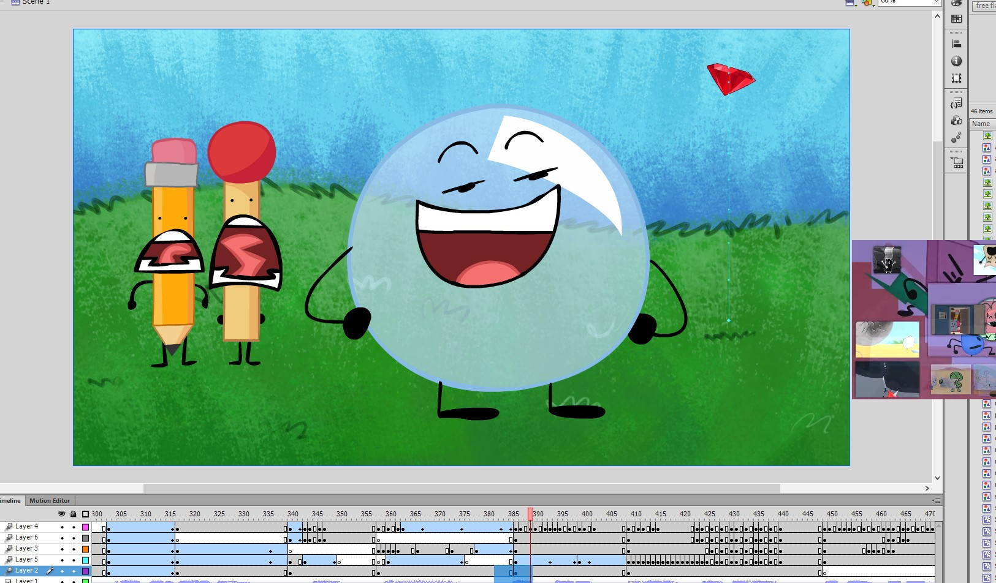Click the timeline layers scroll up arrow
996x583 pixels.
(939, 526)
